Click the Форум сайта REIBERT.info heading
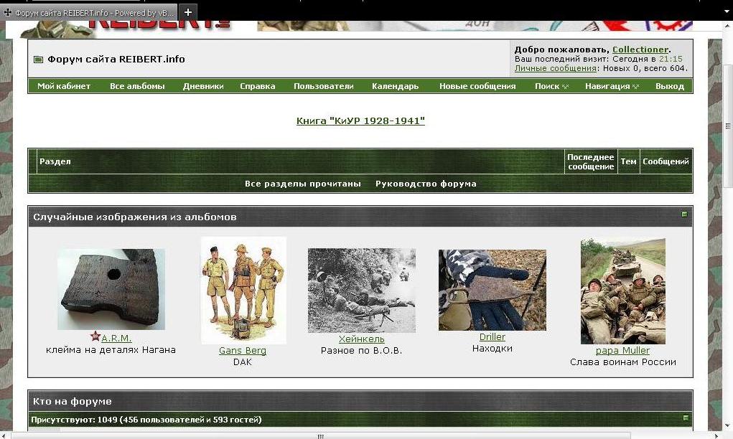 116,60
